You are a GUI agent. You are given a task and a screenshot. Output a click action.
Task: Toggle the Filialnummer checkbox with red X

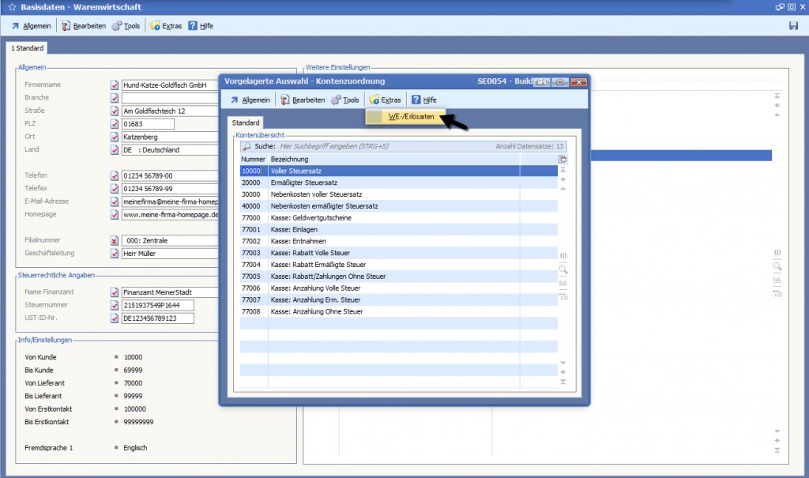pyautogui.click(x=115, y=240)
